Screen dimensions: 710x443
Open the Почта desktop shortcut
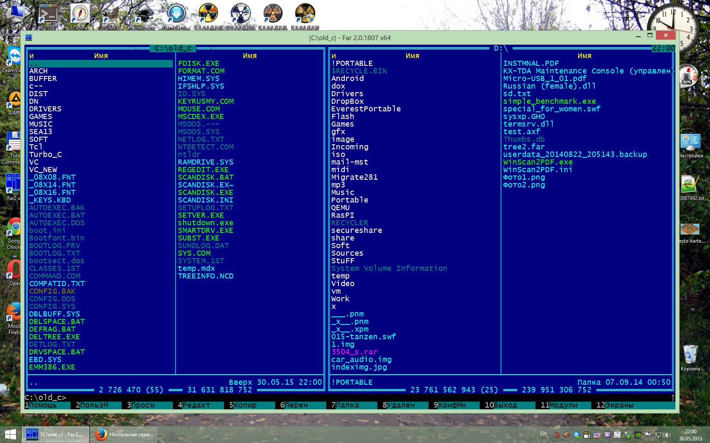80,17
